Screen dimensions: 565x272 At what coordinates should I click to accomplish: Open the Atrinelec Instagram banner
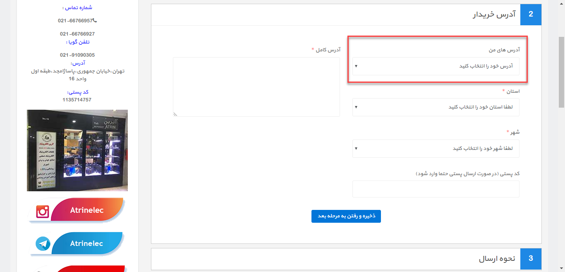(x=77, y=210)
